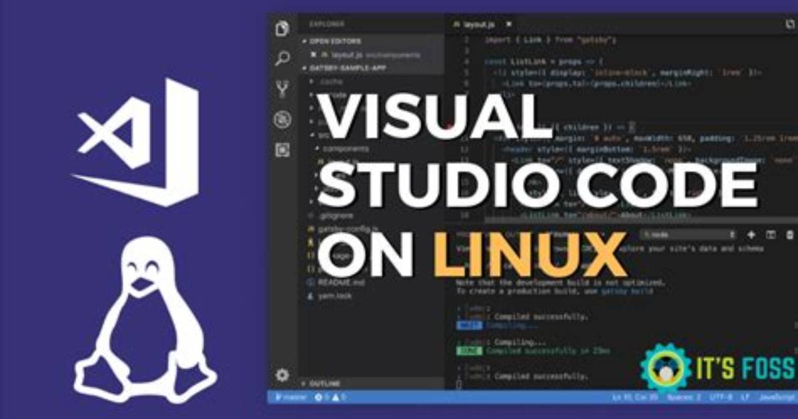Change indentation via Spaces: 2
This screenshot has height=419, width=798.
point(683,397)
